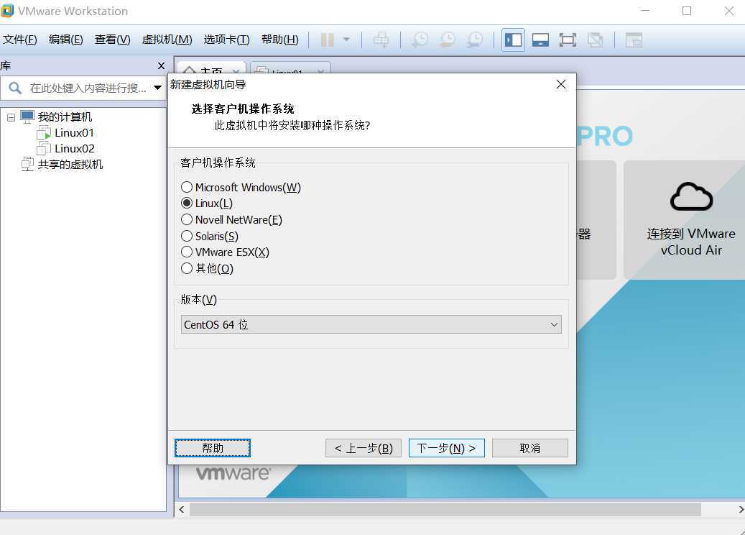
Task: Select the Microsoft Windows(W) radio button
Action: tap(187, 187)
